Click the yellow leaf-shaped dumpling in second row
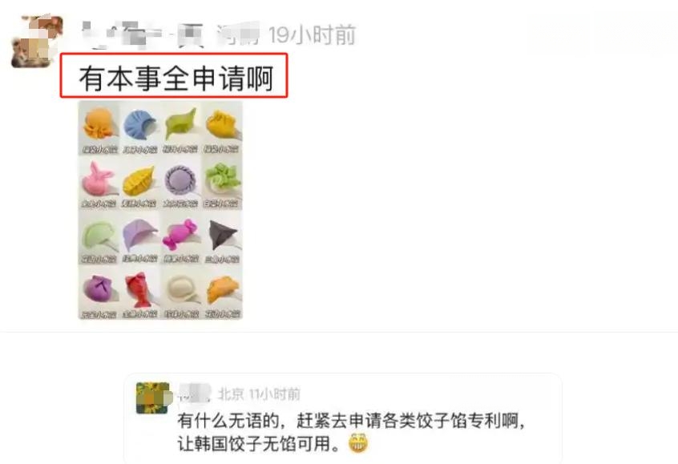 pos(139,184)
